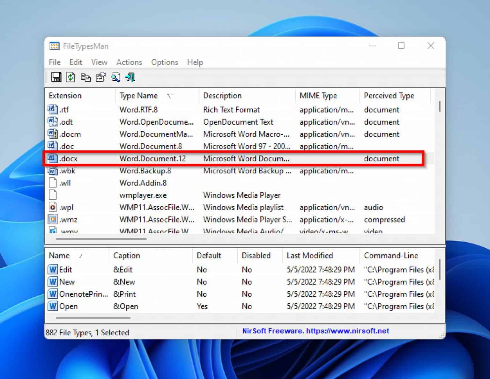Click the Word icon beside the Open action
The image size is (490, 379).
point(52,306)
